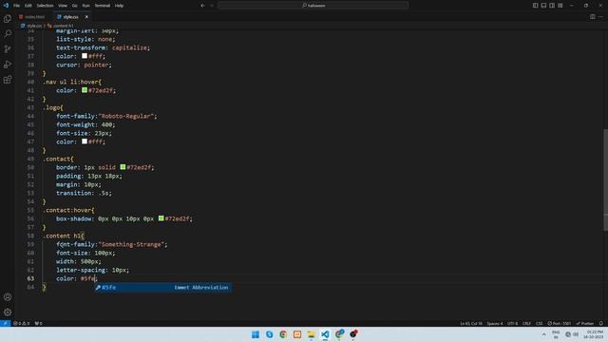This screenshot has height=342, width=608.
Task: Open white color swatch on line 37
Action: [x=85, y=56]
